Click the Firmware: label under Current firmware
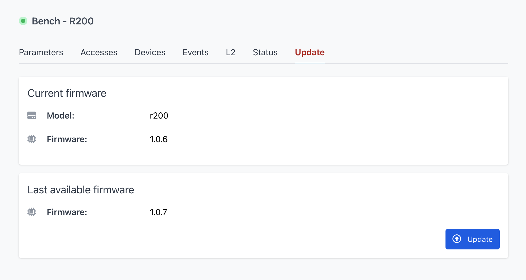This screenshot has width=526, height=280. [x=67, y=139]
